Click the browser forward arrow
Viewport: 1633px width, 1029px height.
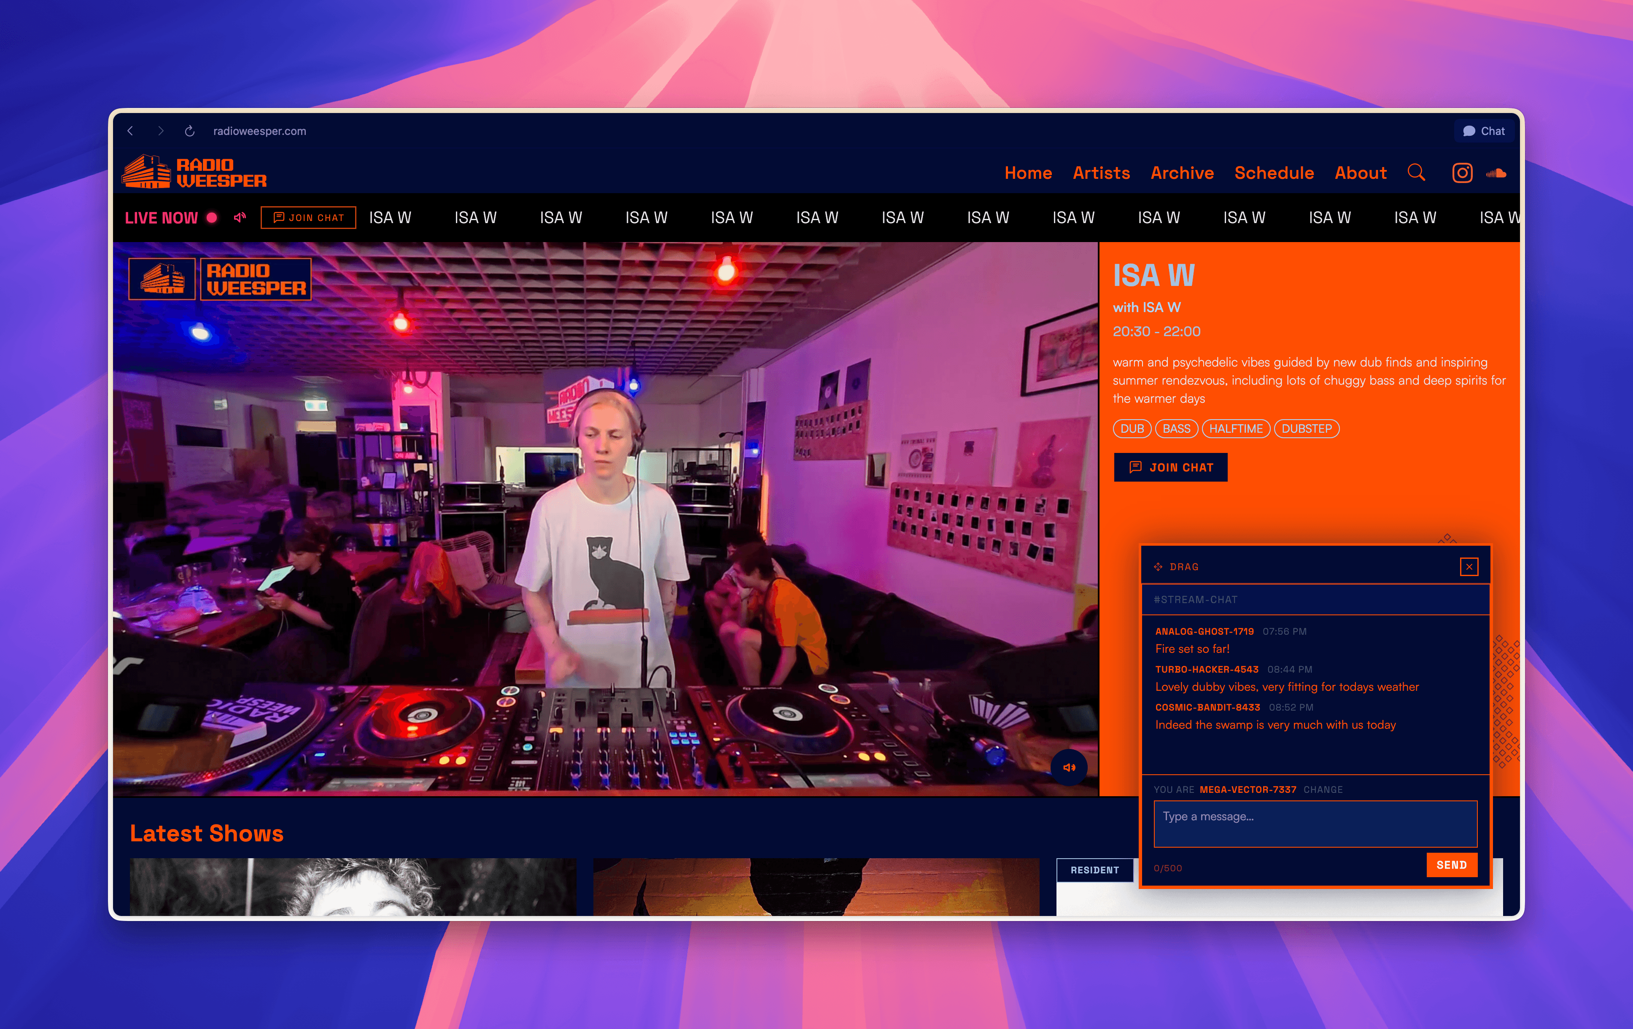pyautogui.click(x=161, y=131)
